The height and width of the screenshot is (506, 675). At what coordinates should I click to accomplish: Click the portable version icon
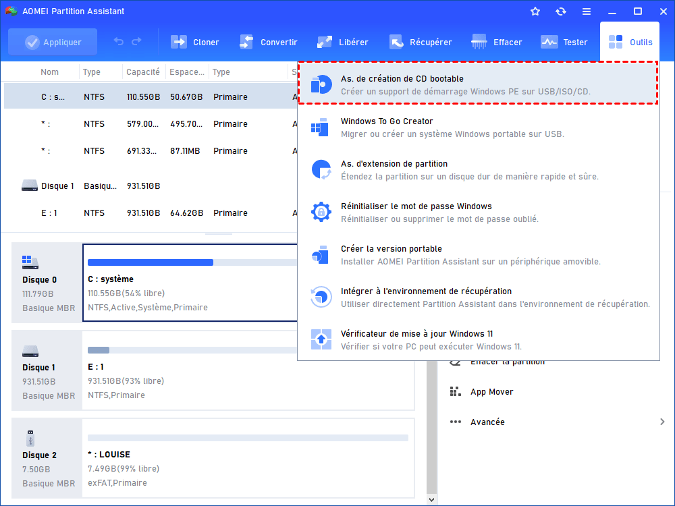(320, 255)
